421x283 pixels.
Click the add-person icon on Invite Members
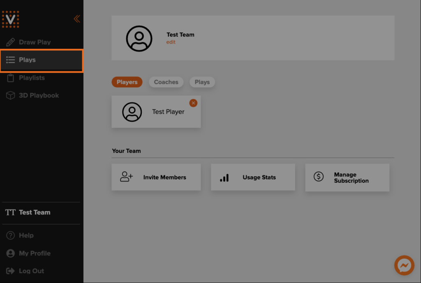[x=127, y=177]
